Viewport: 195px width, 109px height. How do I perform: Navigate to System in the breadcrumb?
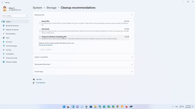[37, 8]
